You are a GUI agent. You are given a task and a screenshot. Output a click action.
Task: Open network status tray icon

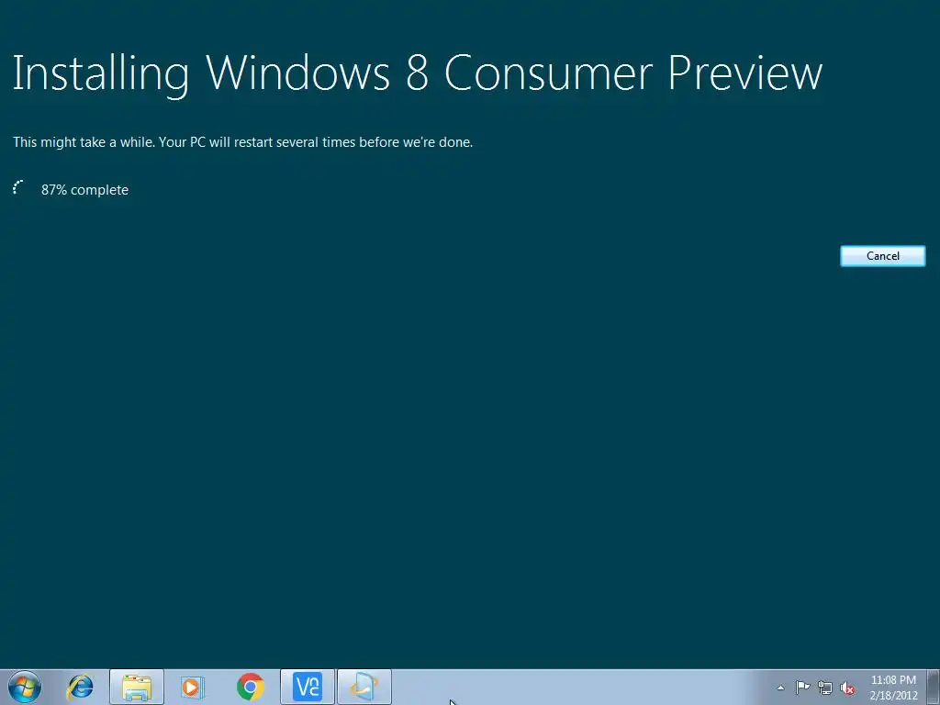(825, 688)
